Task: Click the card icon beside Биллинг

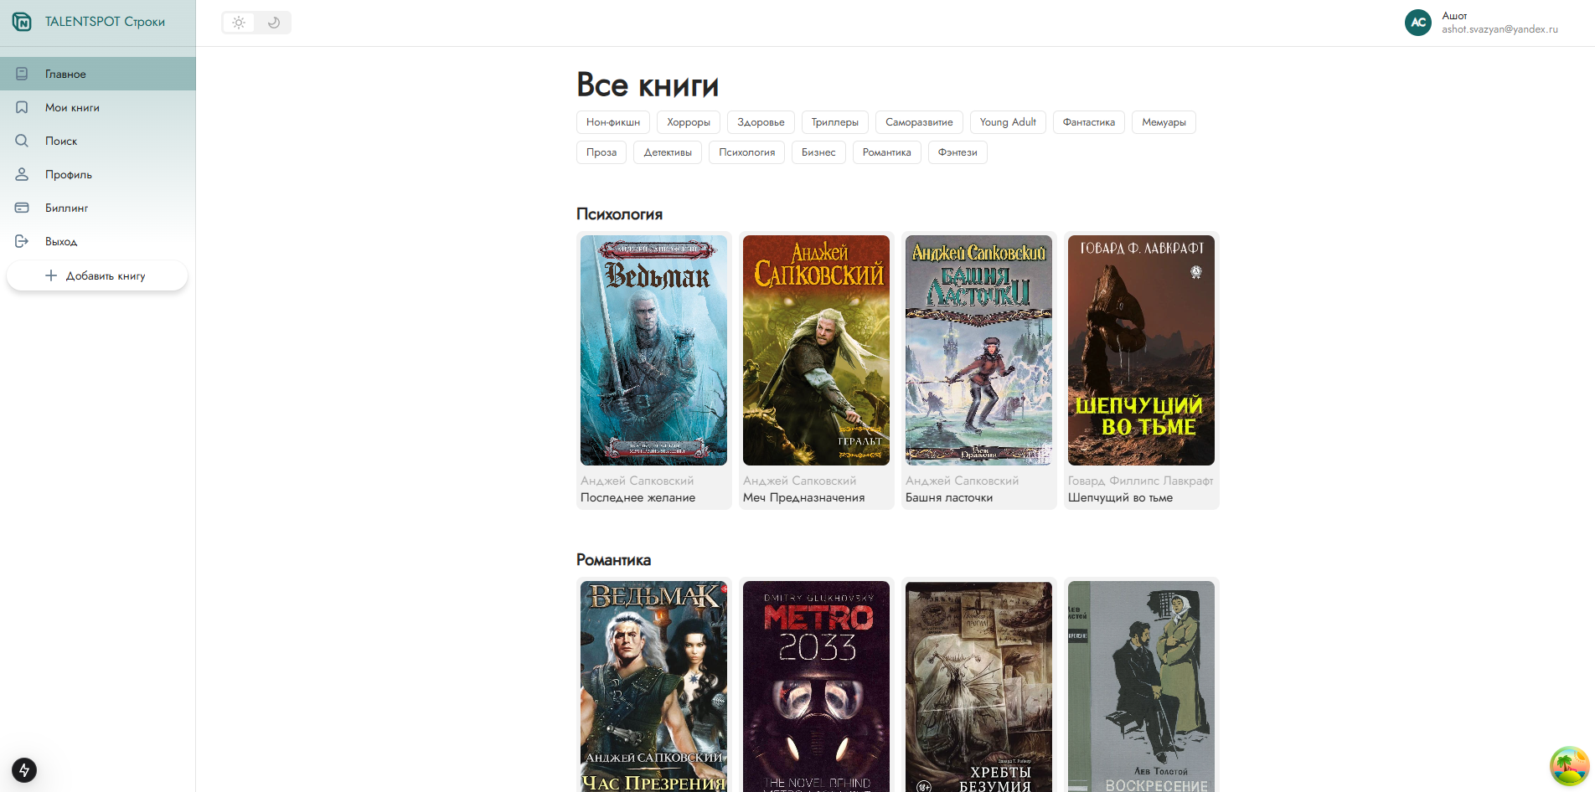Action: click(x=22, y=208)
